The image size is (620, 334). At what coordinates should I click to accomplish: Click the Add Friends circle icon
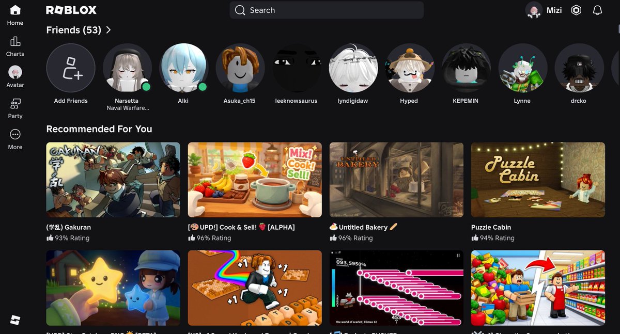[x=71, y=68]
